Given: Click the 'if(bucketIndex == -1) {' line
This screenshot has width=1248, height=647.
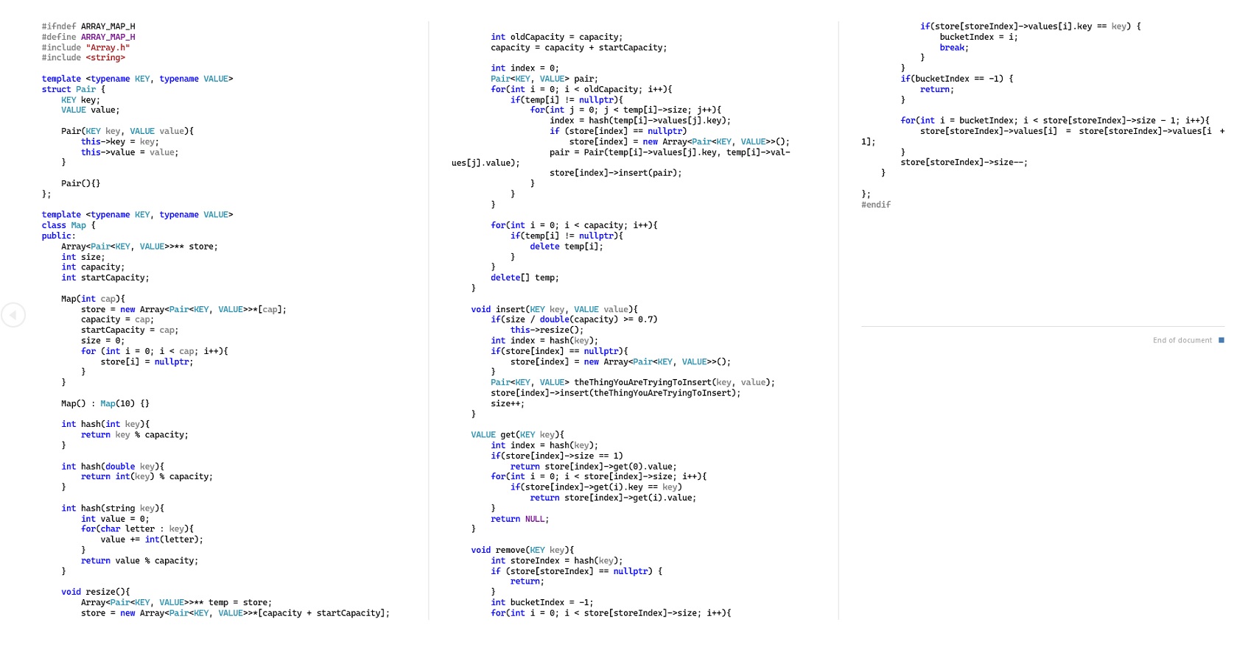Looking at the screenshot, I should pos(957,79).
